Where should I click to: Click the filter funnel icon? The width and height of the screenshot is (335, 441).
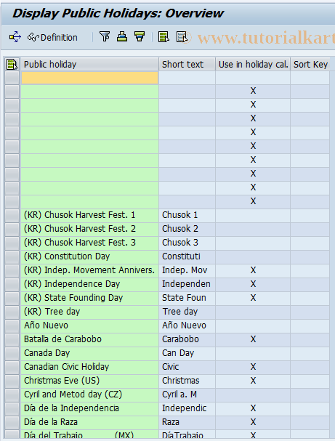point(105,36)
